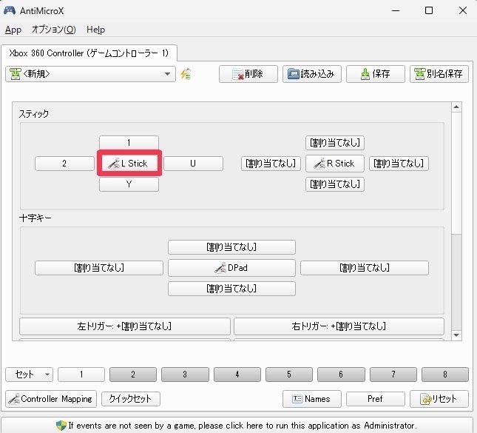Image resolution: width=477 pixels, height=433 pixels.
Task: Select set 3
Action: coord(185,375)
